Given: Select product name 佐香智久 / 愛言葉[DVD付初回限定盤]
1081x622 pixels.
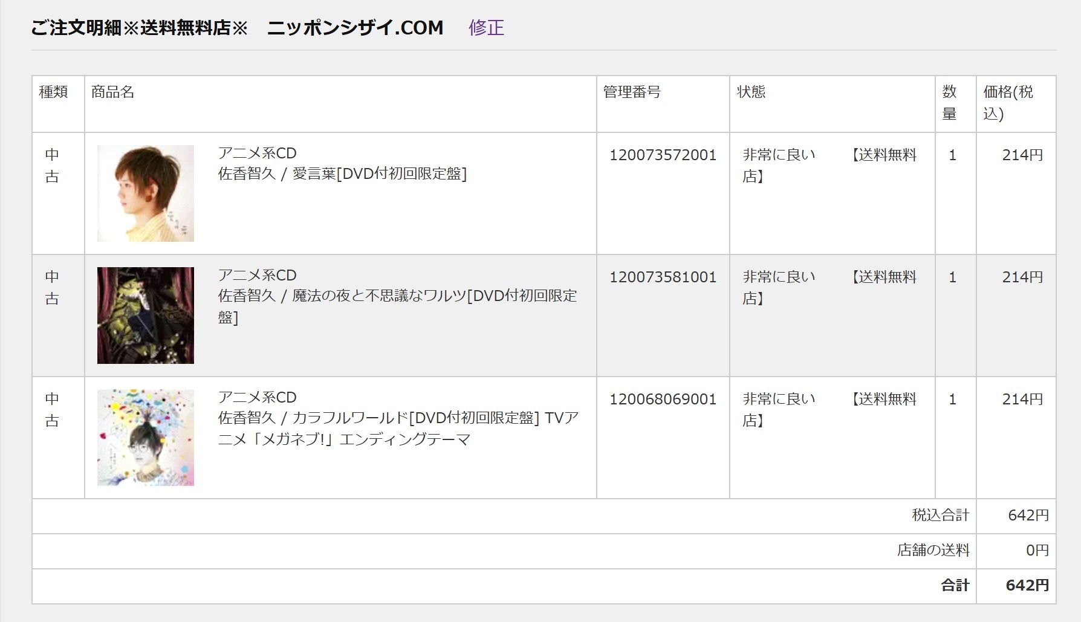Looking at the screenshot, I should [342, 174].
